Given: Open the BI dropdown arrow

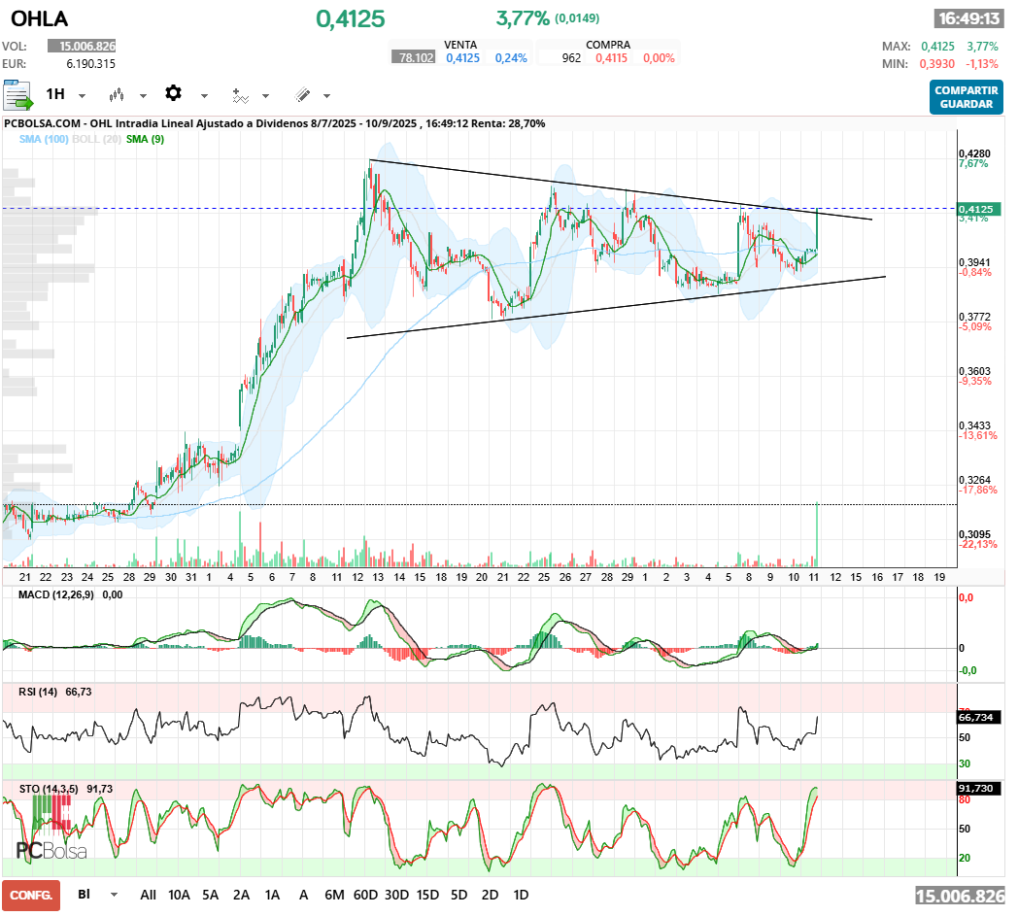Looking at the screenshot, I should tap(115, 895).
